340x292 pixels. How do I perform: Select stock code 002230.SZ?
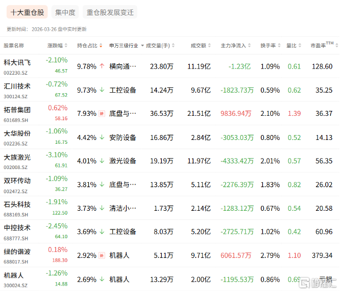tap(15, 73)
